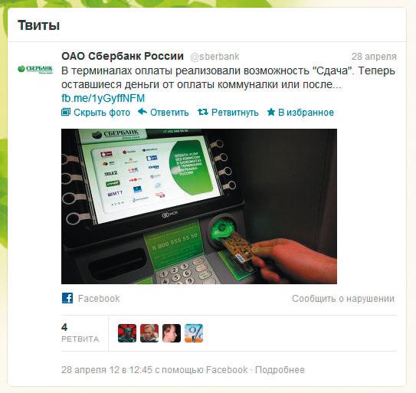
Task: Click the reply arrow icon
Action: pyautogui.click(x=142, y=112)
